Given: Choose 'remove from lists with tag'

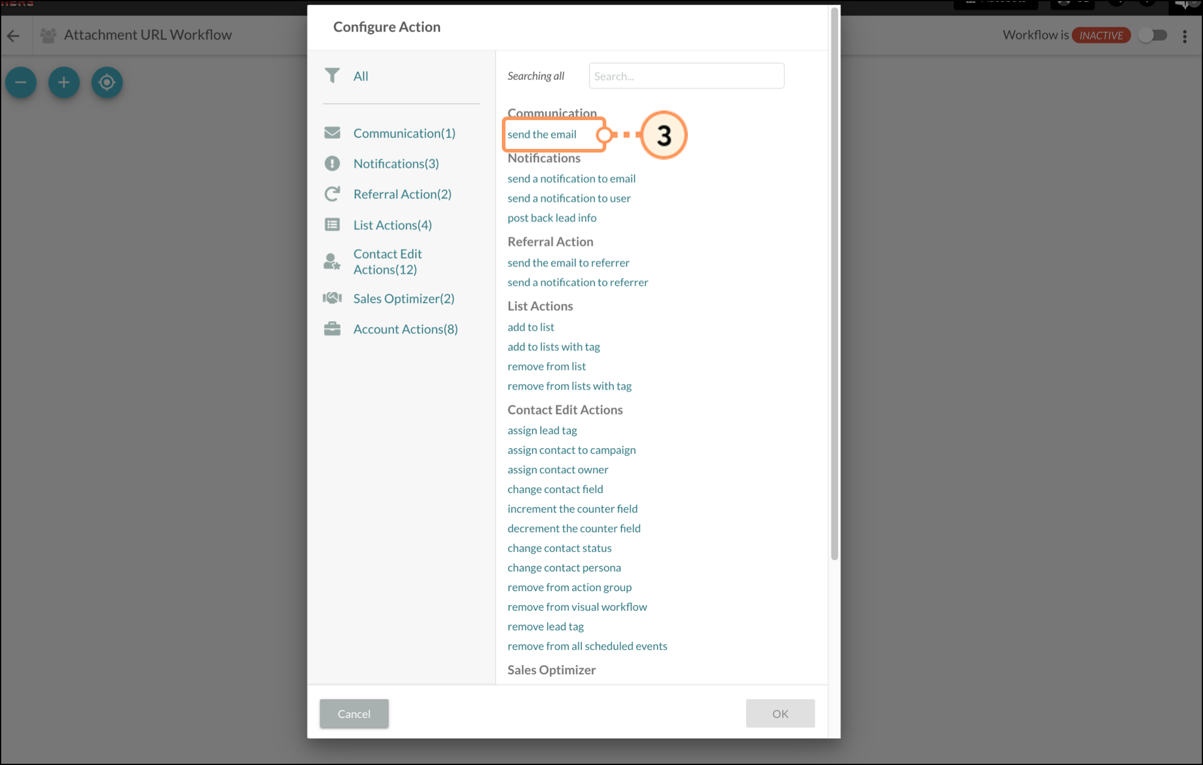Looking at the screenshot, I should 570,386.
